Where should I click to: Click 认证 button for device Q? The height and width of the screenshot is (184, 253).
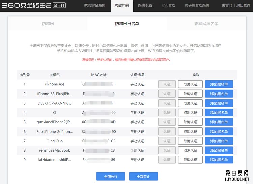[x=167, y=113]
